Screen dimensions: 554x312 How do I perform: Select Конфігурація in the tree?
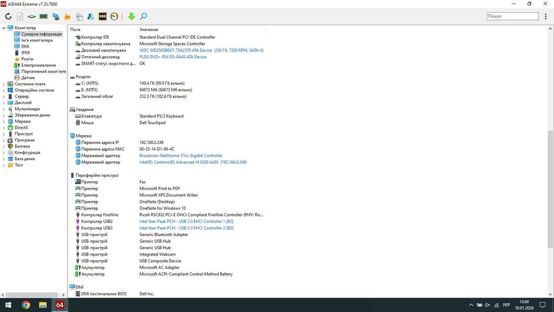27,152
